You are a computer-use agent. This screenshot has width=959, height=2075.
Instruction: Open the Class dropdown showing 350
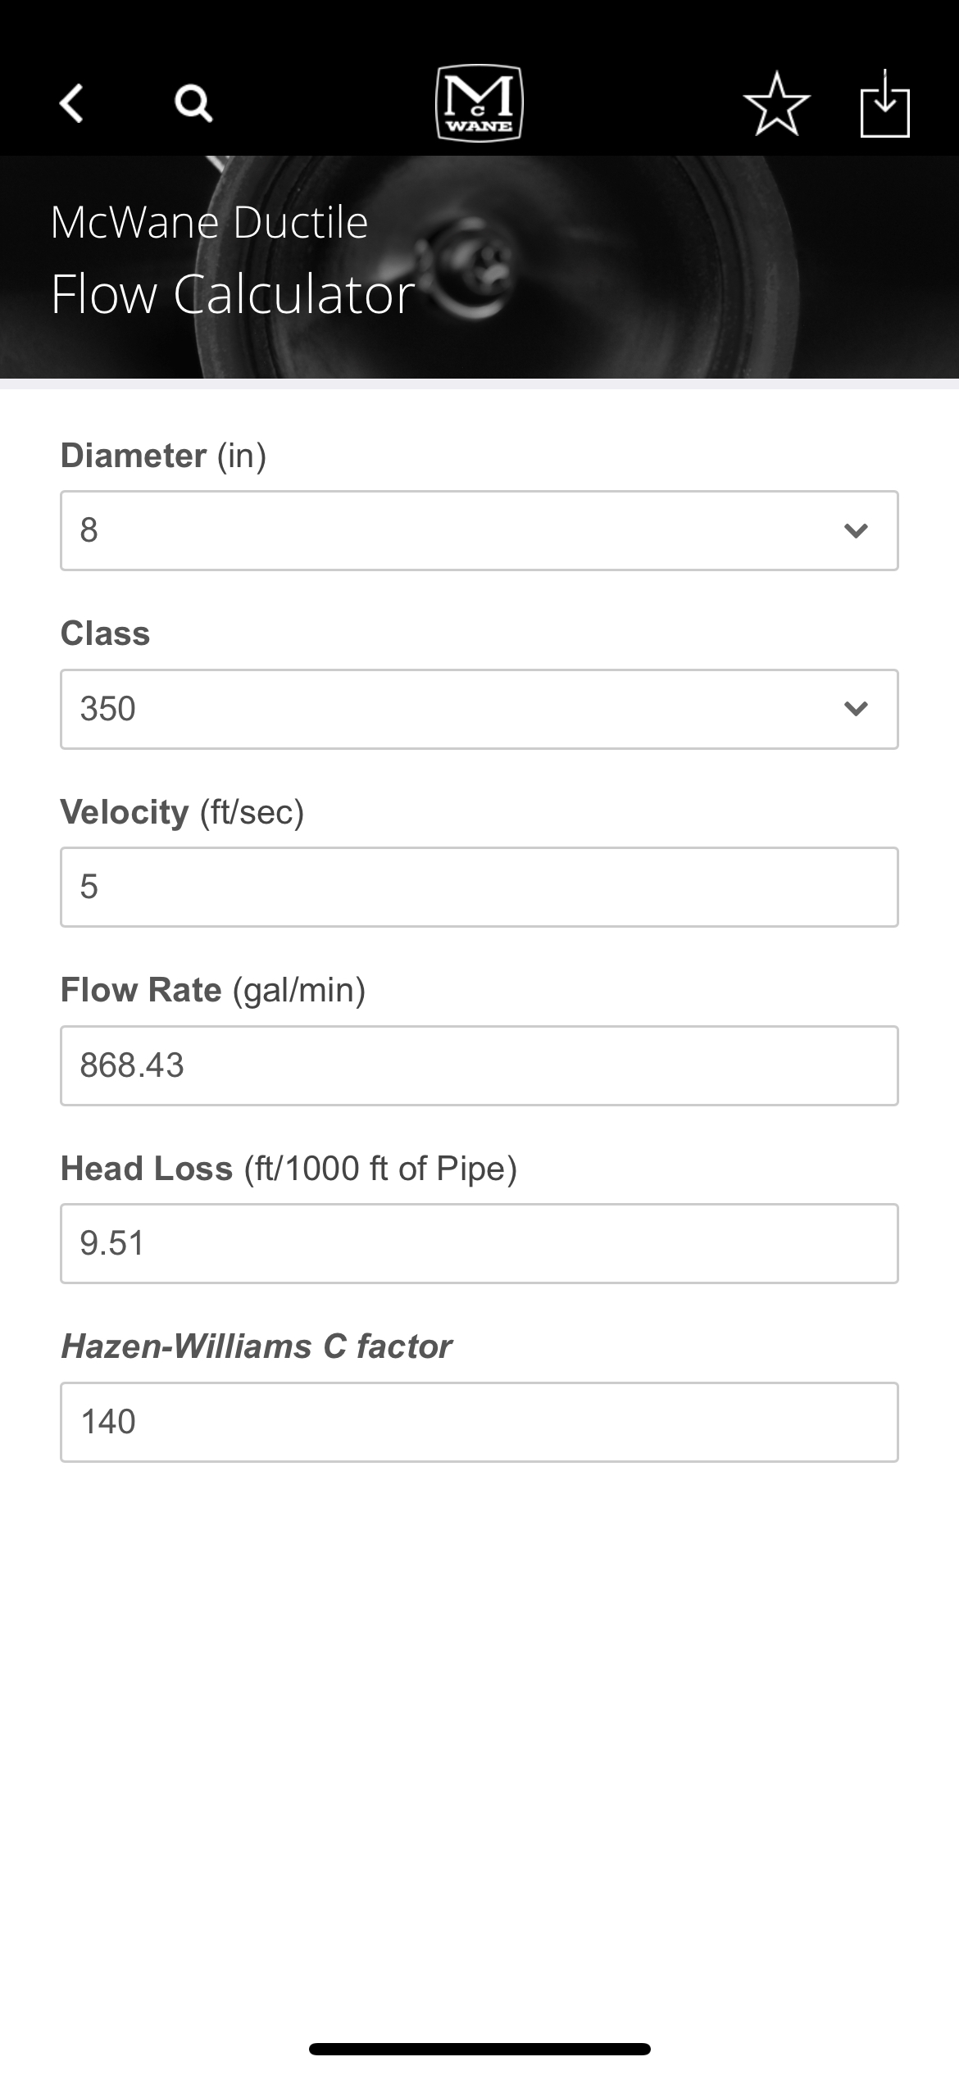479,709
